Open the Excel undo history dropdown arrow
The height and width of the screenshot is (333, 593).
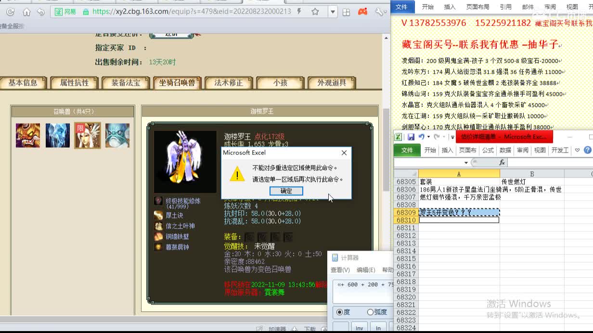pyautogui.click(x=428, y=137)
